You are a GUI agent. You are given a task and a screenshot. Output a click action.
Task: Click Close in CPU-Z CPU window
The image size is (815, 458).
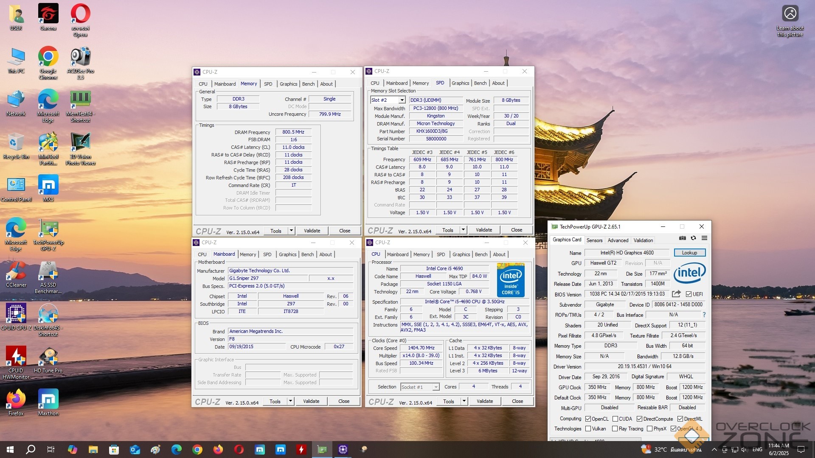(x=517, y=401)
